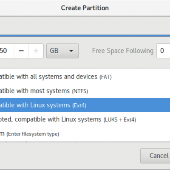Screen dimensions: 170x170
Task: Focus the partition size field showing 50
Action: point(7,51)
